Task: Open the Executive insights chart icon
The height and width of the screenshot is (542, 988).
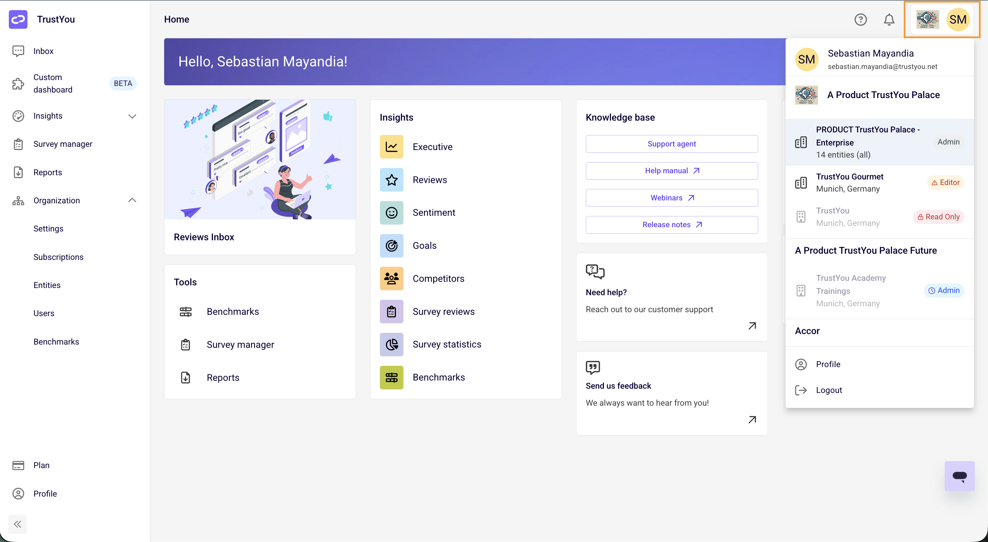Action: 391,147
